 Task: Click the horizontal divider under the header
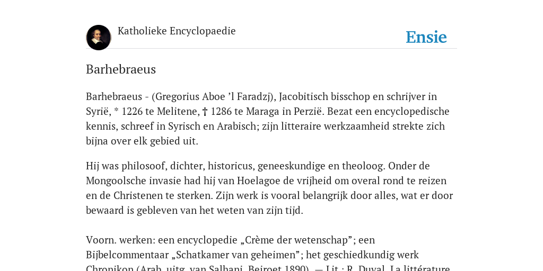[271, 48]
